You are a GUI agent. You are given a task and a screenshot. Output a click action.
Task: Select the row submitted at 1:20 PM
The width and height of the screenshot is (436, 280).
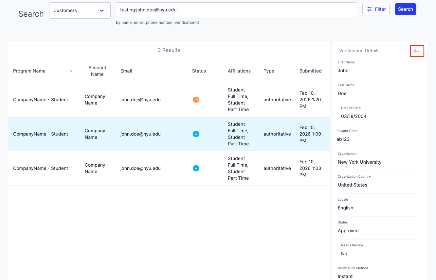pos(169,100)
